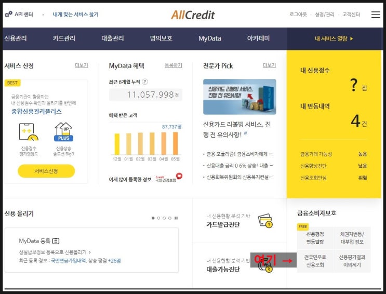Click 성실납부정보 등록으로 신용올리기 link
This screenshot has height=294, width=386.
[x=55, y=252]
